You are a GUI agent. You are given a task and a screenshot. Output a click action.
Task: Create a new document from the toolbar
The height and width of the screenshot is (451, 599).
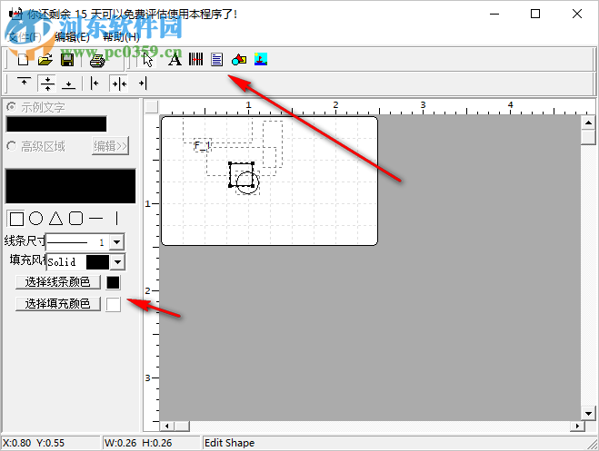(24, 60)
